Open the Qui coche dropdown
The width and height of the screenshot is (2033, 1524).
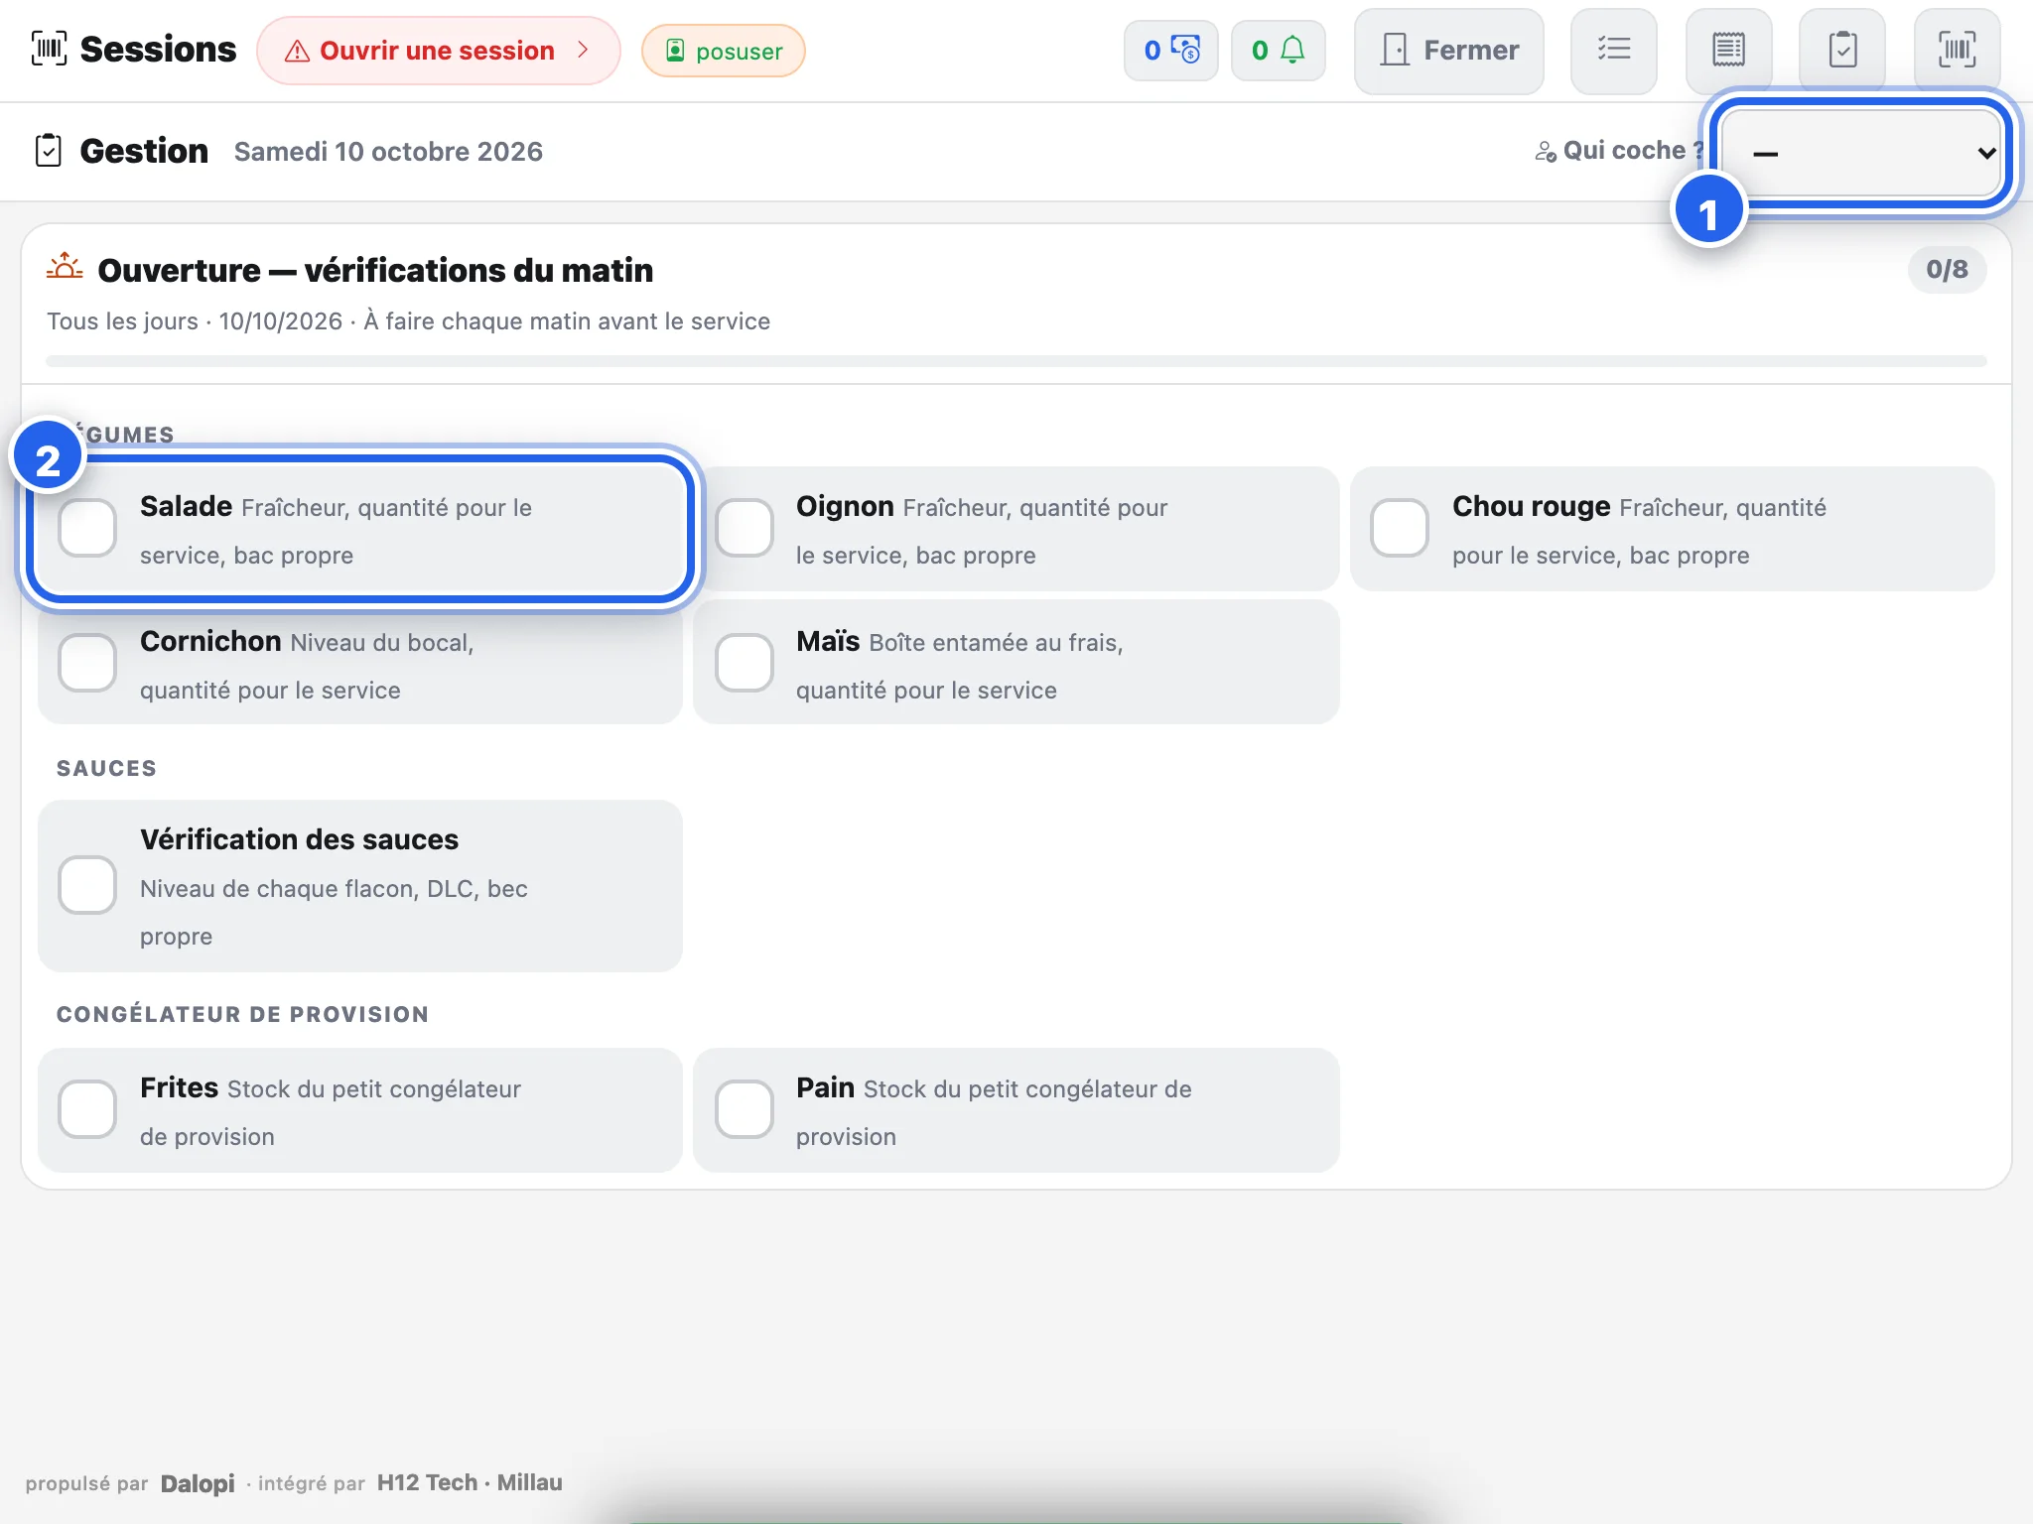1861,152
